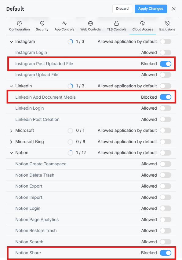Toggle LinkedIn application default switch

166,86
